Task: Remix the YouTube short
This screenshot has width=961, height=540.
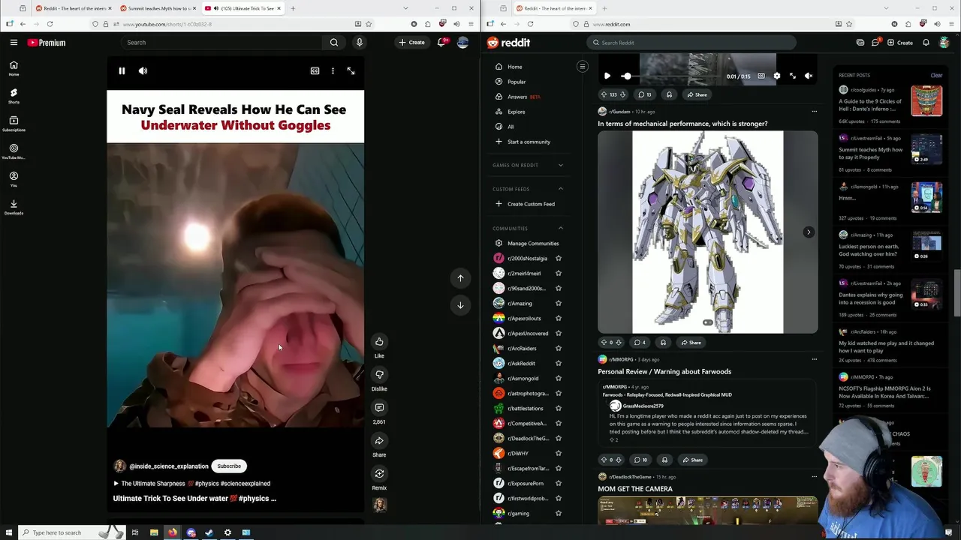Action: (379, 474)
